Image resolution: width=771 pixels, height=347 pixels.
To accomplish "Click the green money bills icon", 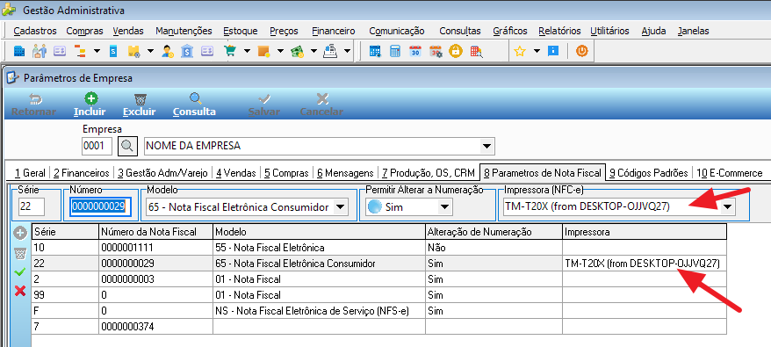I will pyautogui.click(x=297, y=51).
